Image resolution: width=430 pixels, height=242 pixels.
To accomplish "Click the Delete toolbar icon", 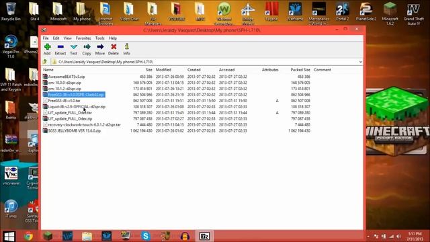I will point(114,49).
